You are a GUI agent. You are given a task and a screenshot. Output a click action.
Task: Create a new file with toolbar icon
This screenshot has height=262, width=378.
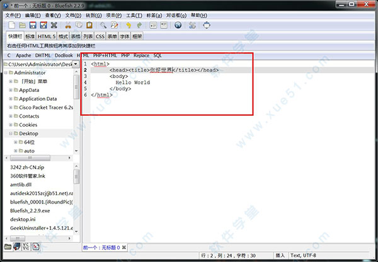point(11,25)
